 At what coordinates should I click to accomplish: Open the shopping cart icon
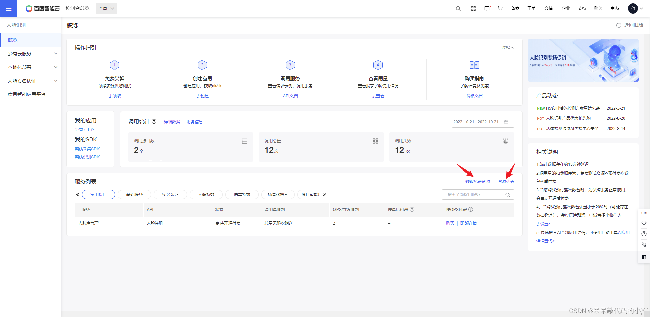[500, 8]
